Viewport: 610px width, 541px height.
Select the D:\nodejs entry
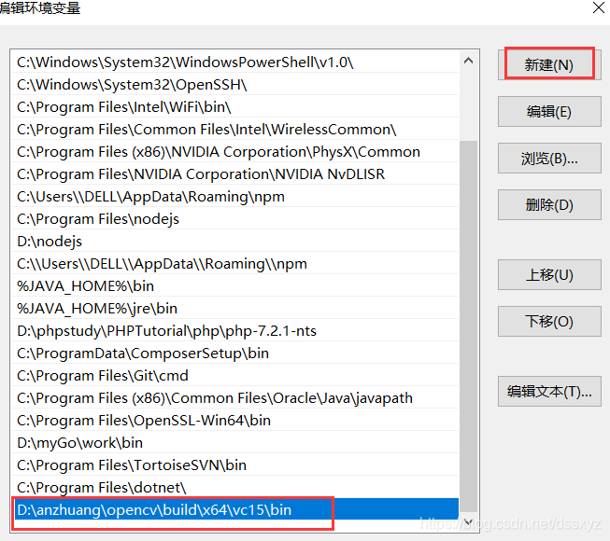pos(235,242)
